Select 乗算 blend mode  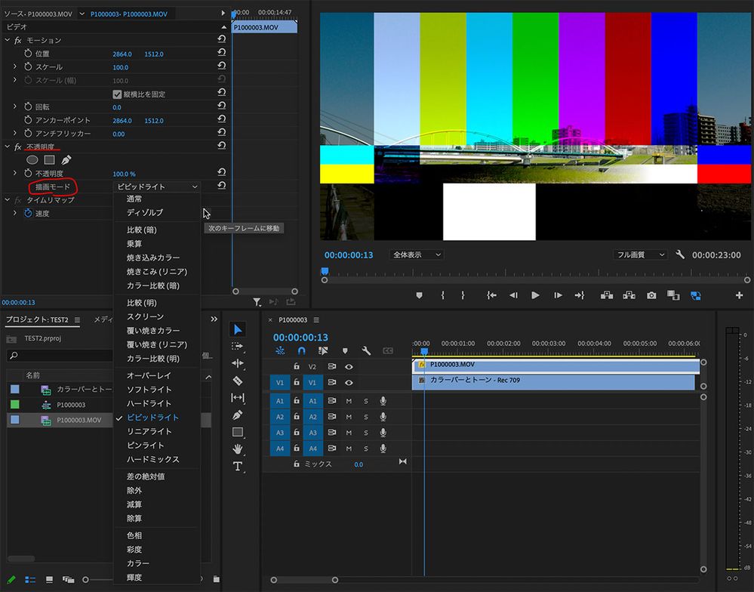pos(134,244)
